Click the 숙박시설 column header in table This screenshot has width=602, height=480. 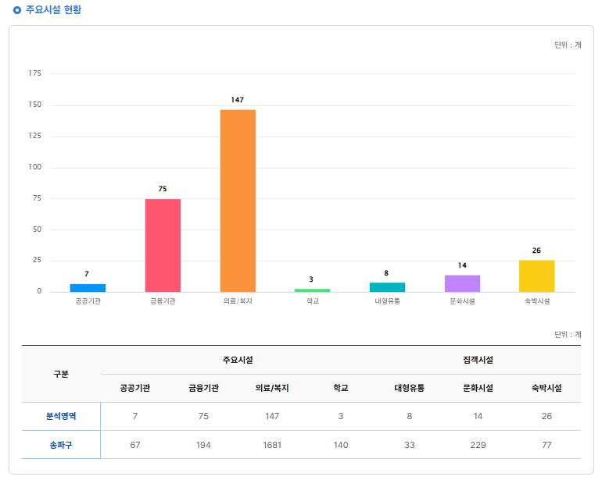[x=546, y=388]
